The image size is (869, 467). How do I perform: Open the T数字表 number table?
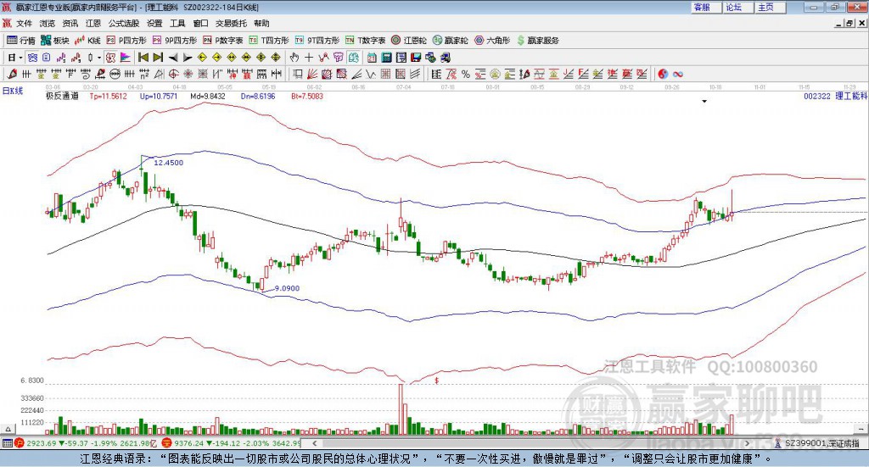[365, 41]
